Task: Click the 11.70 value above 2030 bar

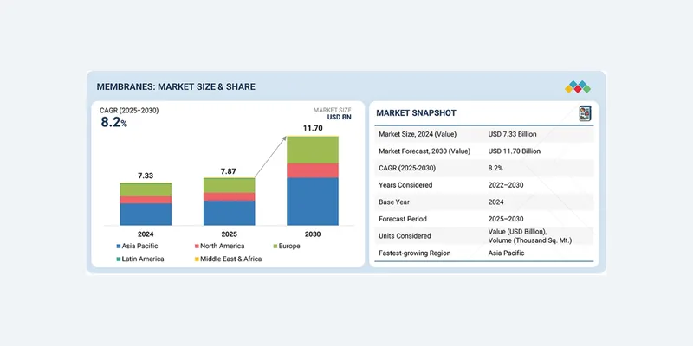Action: click(313, 128)
